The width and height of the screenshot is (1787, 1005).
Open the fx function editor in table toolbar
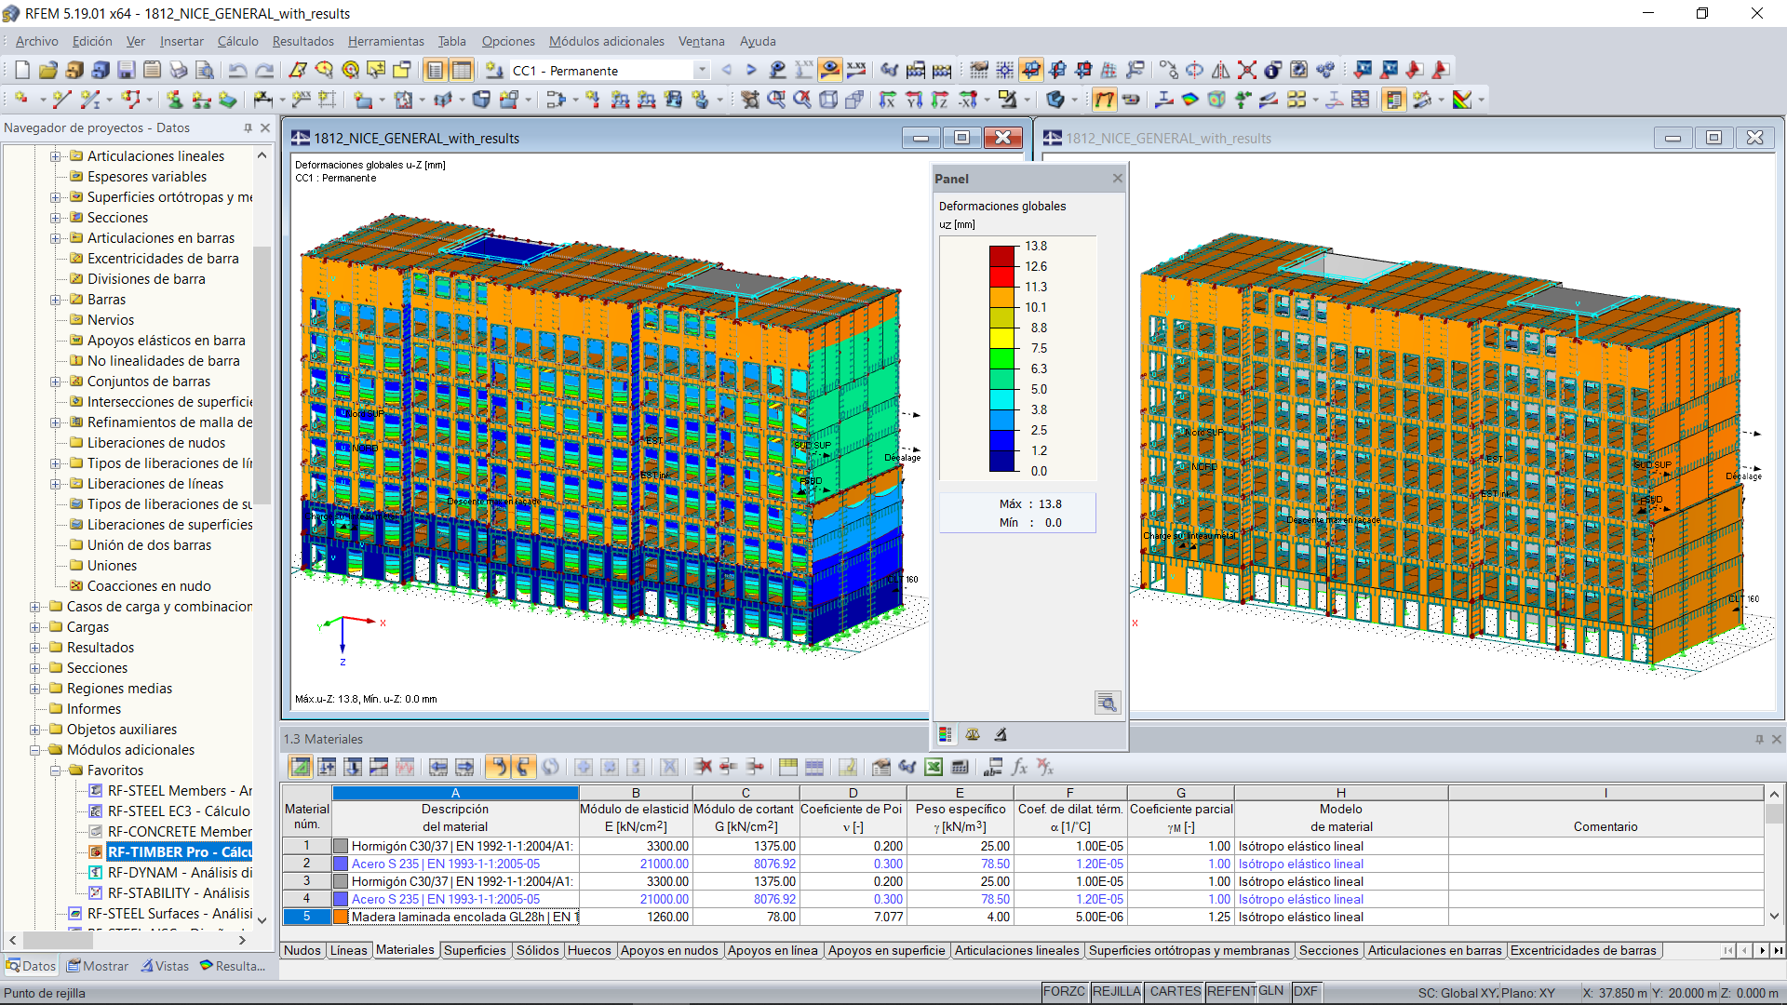(x=1019, y=767)
